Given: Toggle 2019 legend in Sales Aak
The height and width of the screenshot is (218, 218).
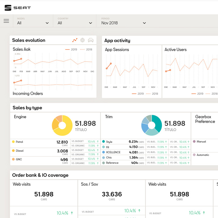Looking at the screenshot, I should tap(71, 49).
